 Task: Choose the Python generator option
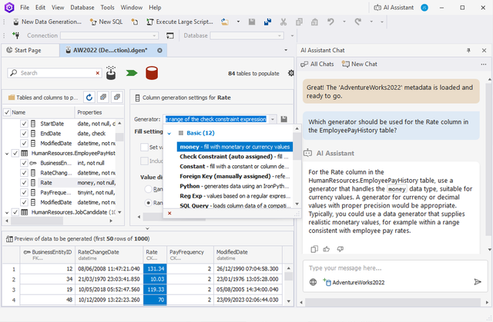[234, 186]
